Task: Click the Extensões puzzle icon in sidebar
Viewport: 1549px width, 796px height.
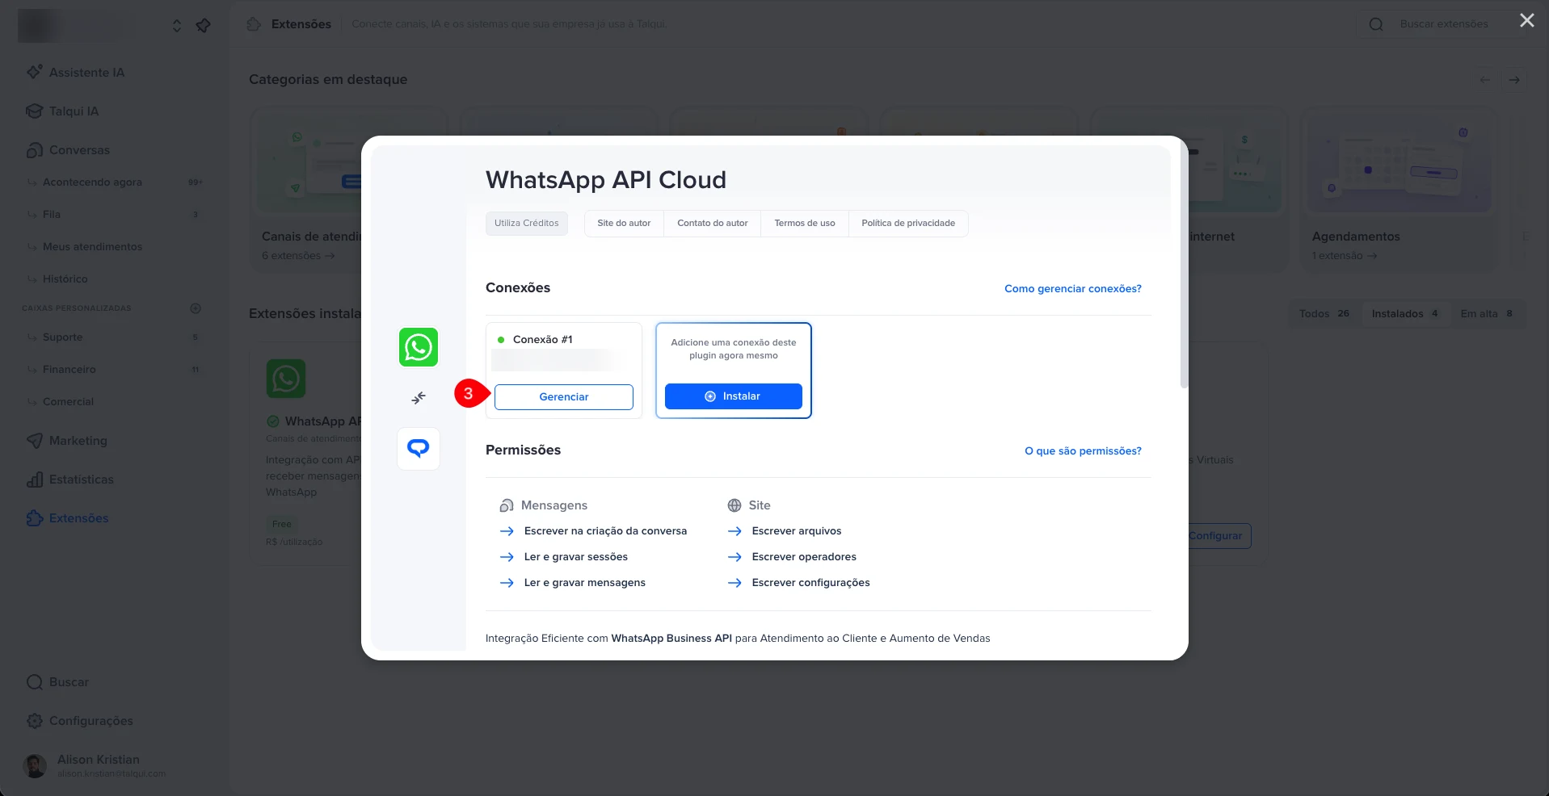Action: click(34, 518)
